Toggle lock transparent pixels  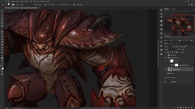[x=168, y=52]
